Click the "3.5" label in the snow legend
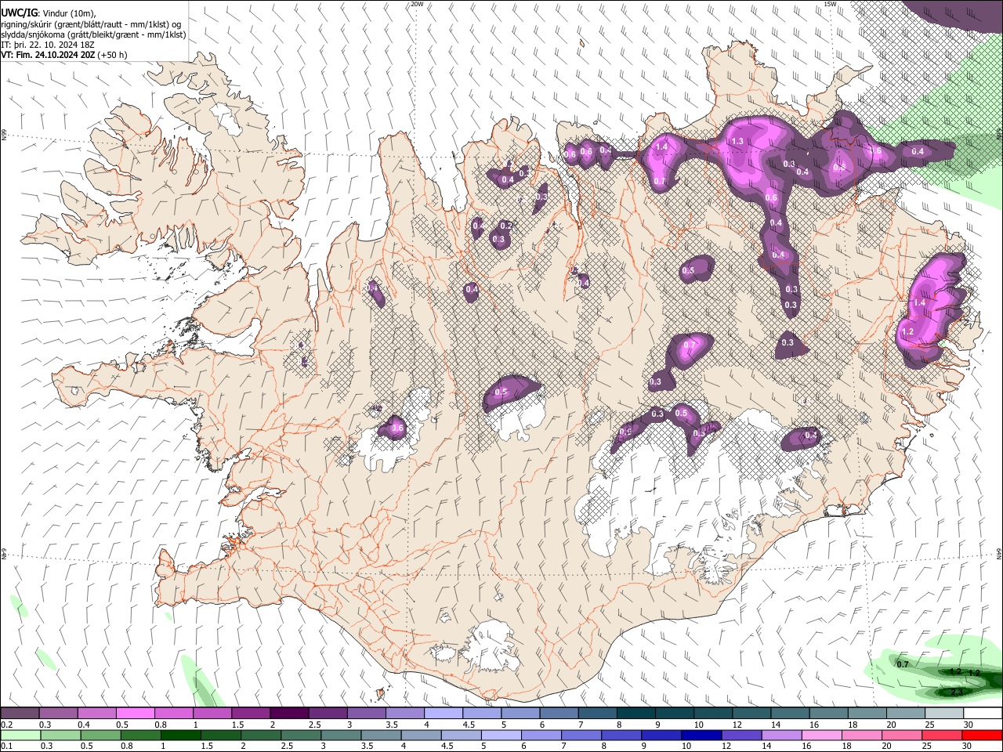This screenshot has height=752, width=1003. coord(391,725)
